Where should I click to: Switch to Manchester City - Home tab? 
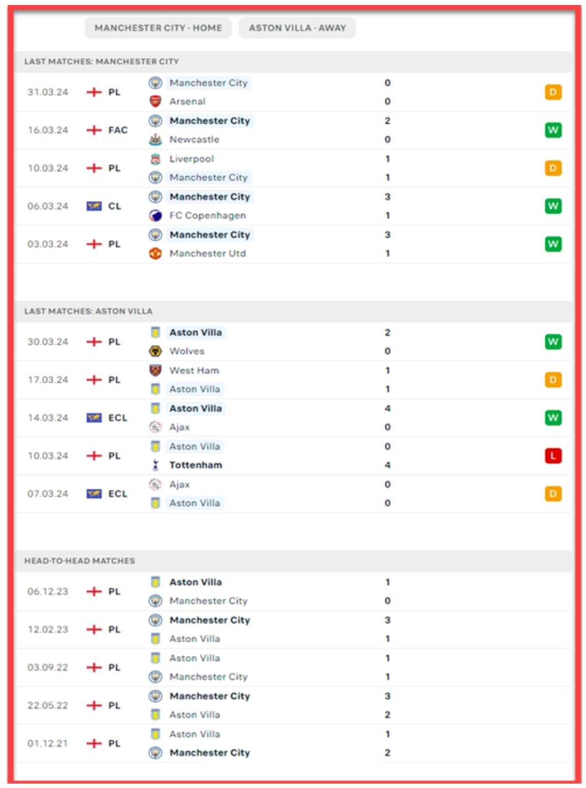pyautogui.click(x=158, y=28)
